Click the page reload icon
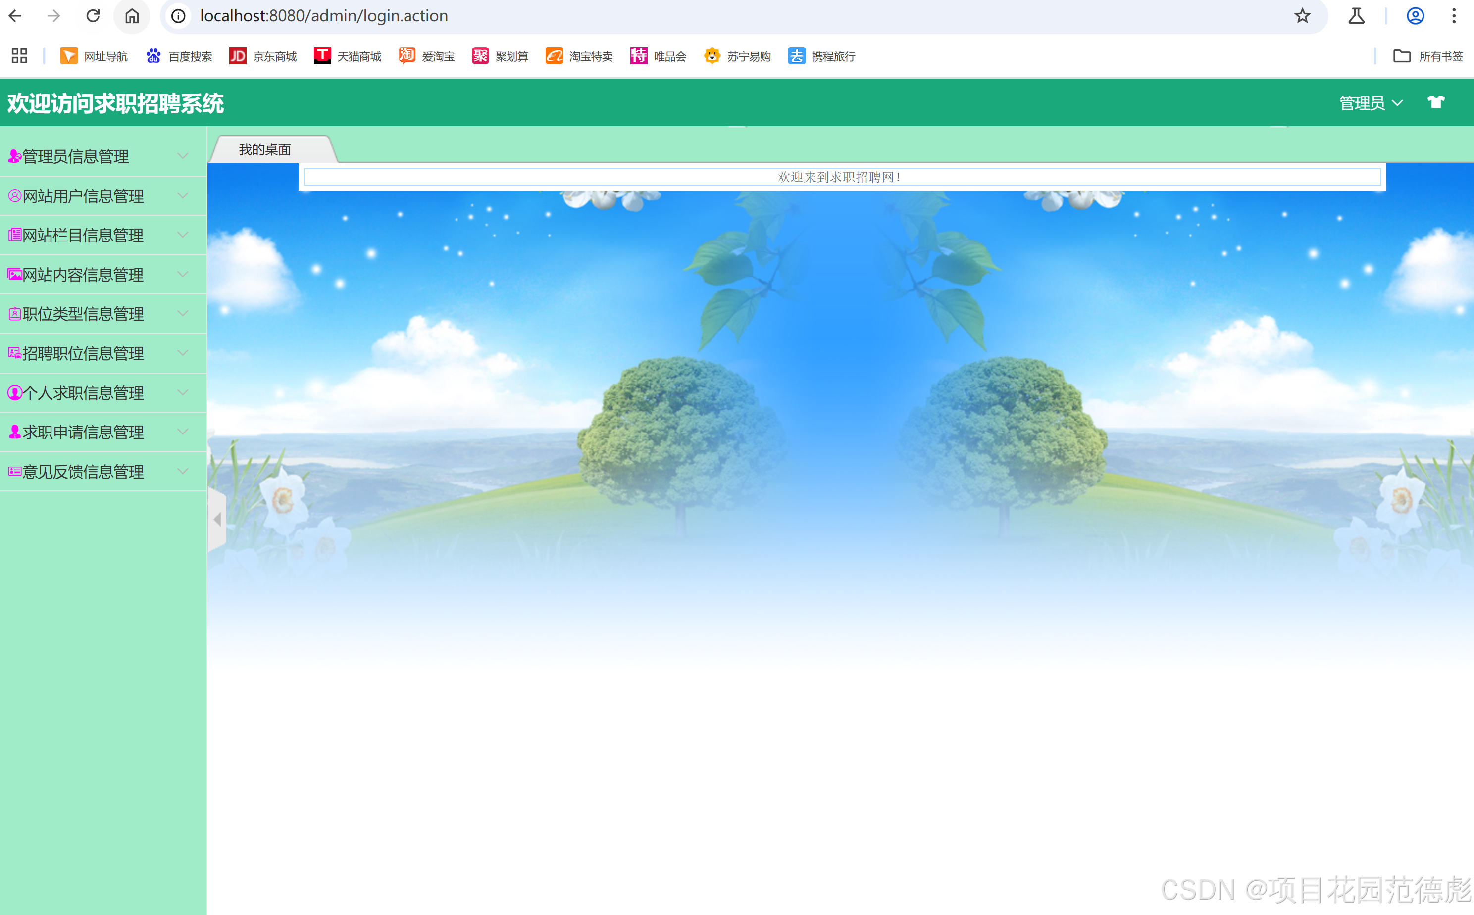1474x915 pixels. (93, 16)
